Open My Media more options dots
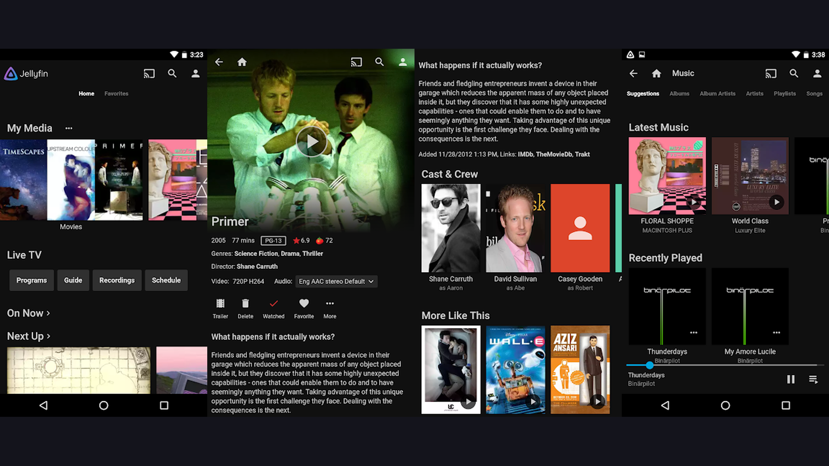 click(69, 128)
